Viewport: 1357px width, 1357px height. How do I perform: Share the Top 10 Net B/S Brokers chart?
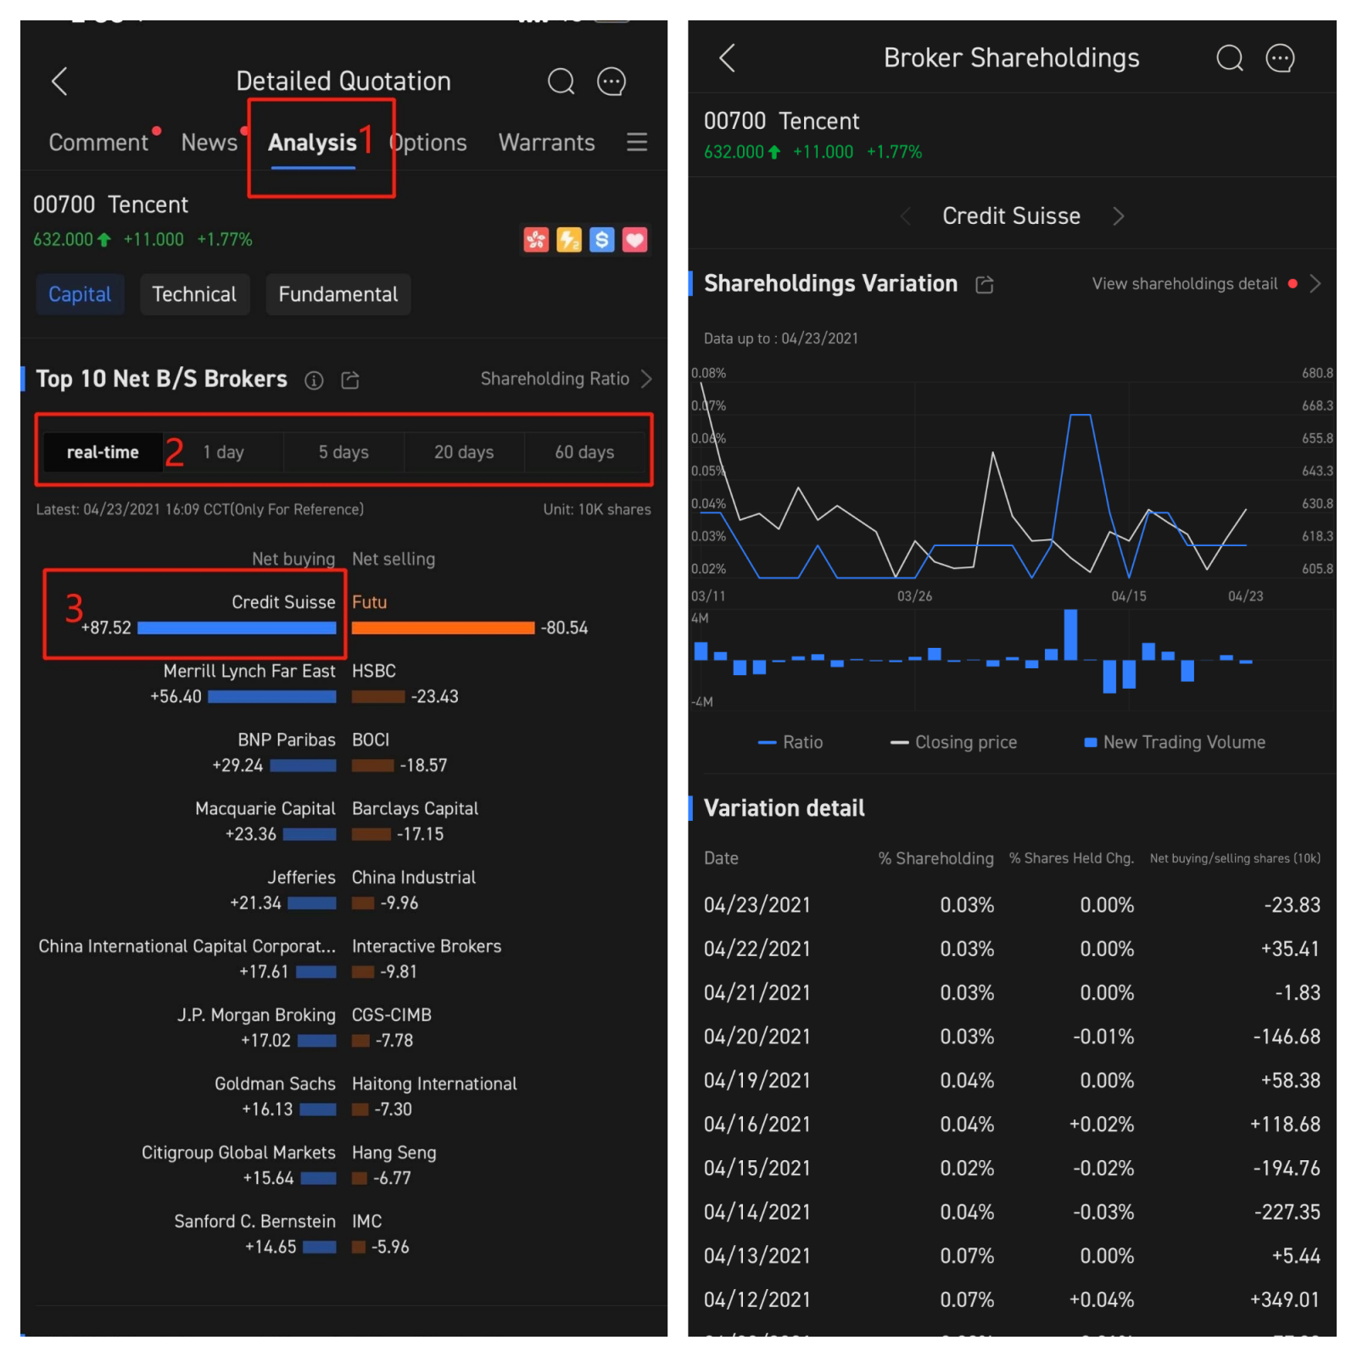tap(350, 380)
